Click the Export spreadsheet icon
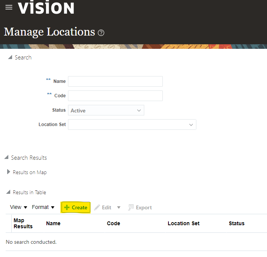 (131, 207)
